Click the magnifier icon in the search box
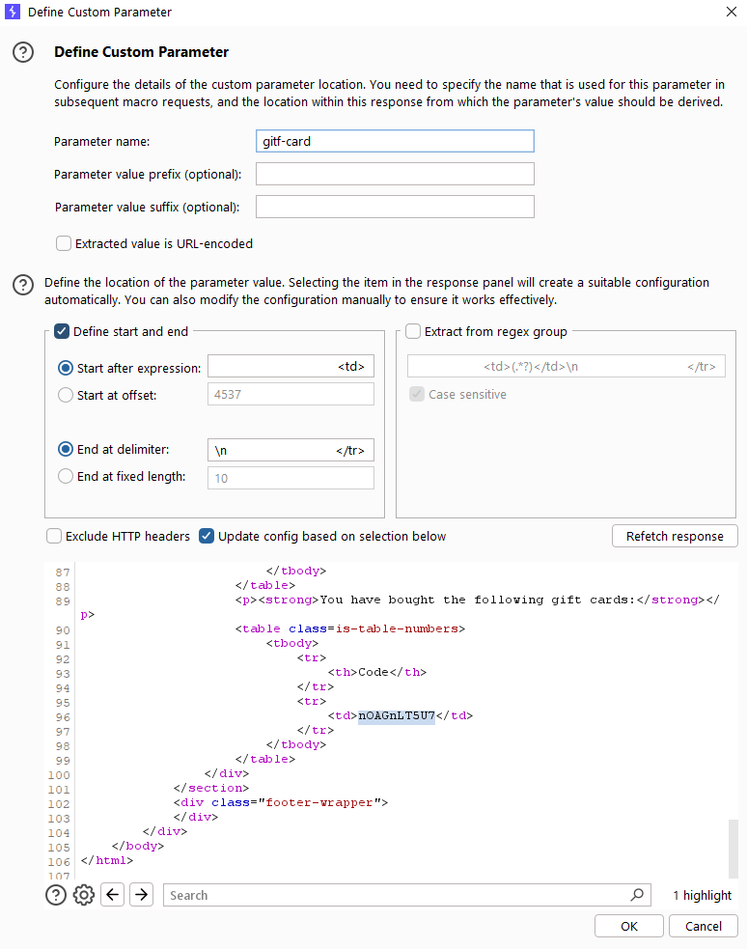The width and height of the screenshot is (747, 949). [637, 895]
